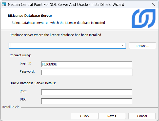The width and height of the screenshot is (159, 121).
Task: Click the "BILicense Database Server" heading
Action: tap(30, 16)
